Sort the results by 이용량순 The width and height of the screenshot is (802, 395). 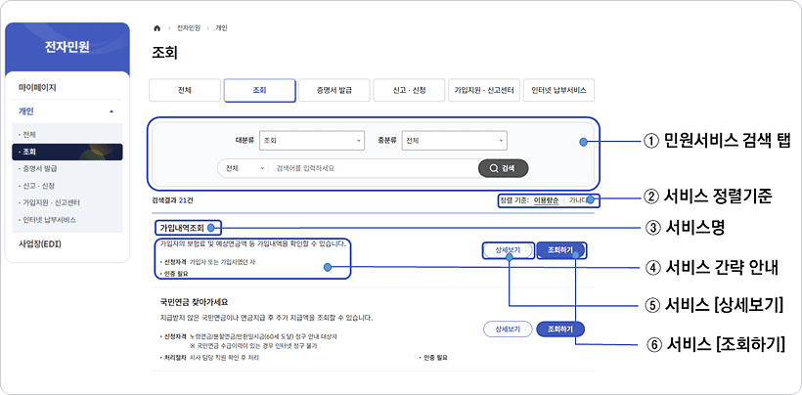[547, 200]
